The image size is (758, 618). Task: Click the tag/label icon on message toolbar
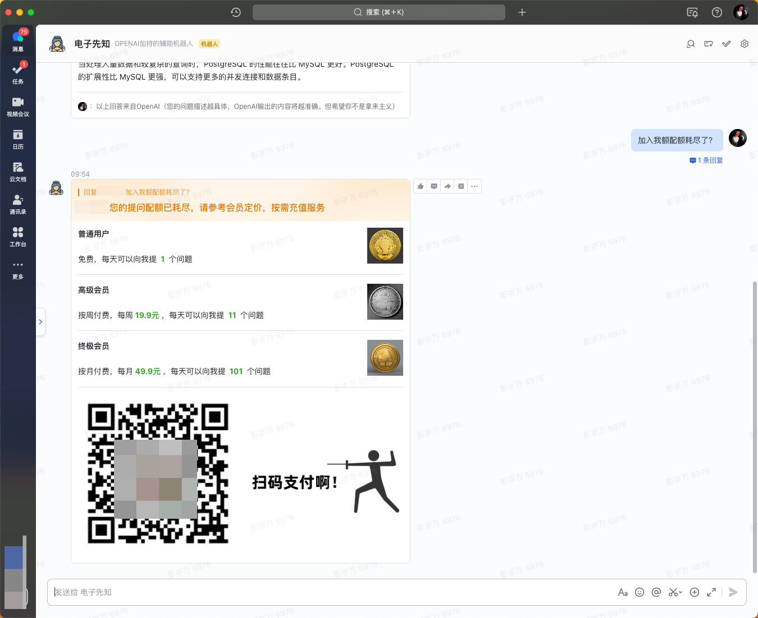tap(461, 186)
